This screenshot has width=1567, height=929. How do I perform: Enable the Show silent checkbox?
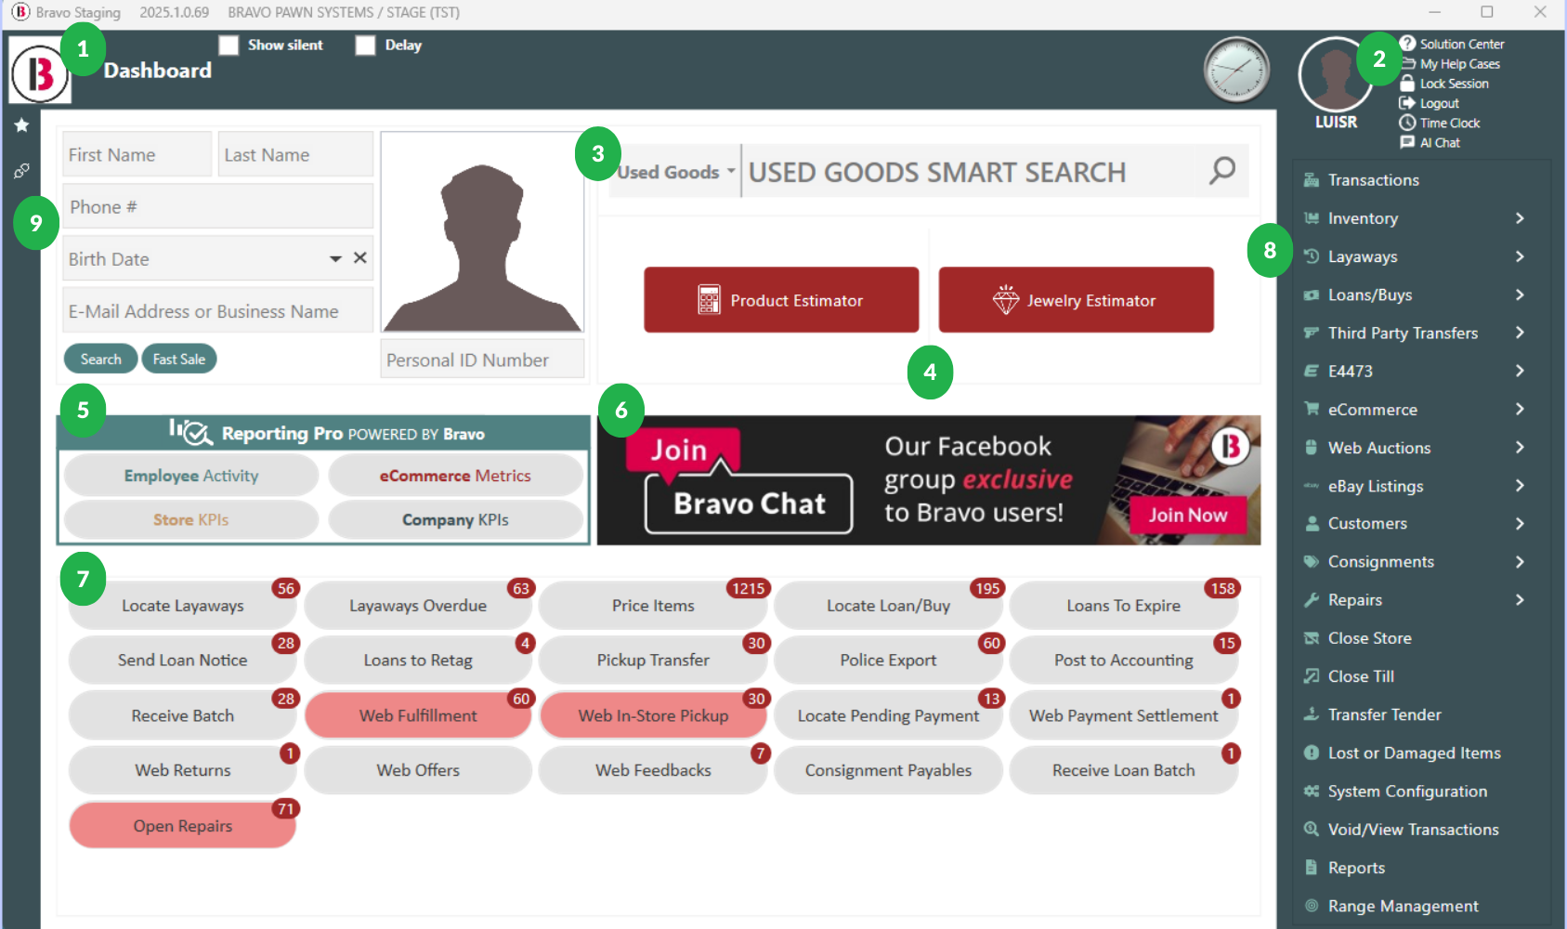[x=229, y=46]
